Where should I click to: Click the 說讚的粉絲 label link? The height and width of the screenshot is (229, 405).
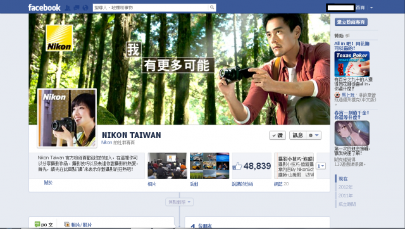tap(242, 184)
